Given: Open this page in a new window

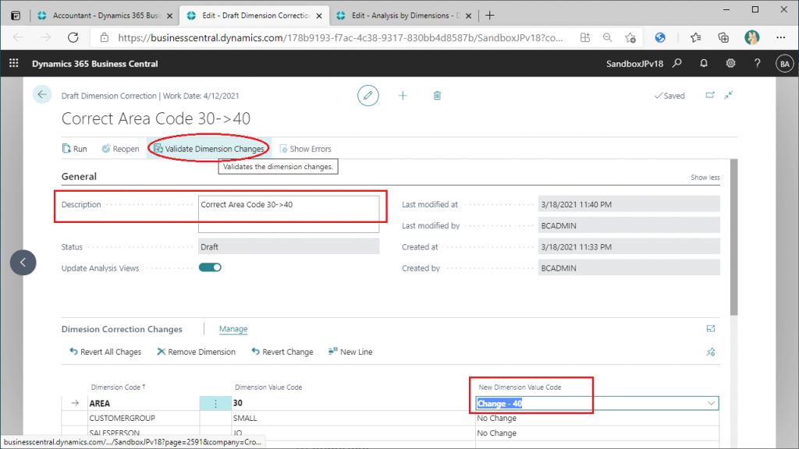Looking at the screenshot, I should point(710,95).
